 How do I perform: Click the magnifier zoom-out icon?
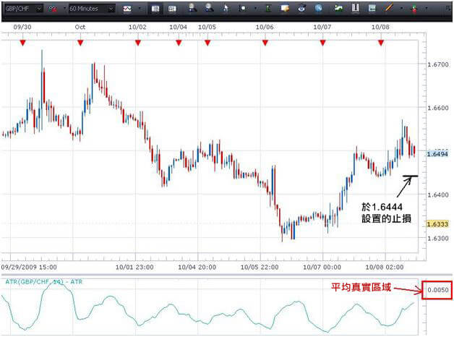tap(209, 9)
